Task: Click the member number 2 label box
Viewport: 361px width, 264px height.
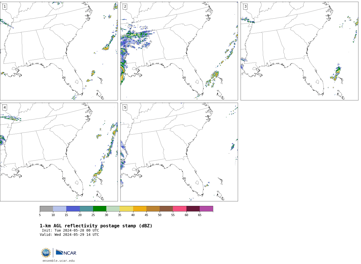Action: point(125,6)
